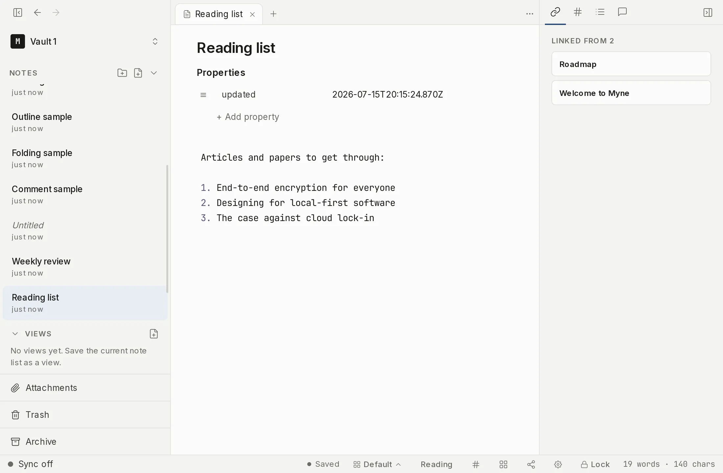Screen dimensions: 723x473
Task: Open the Weekly review note
Action: click(x=85, y=267)
